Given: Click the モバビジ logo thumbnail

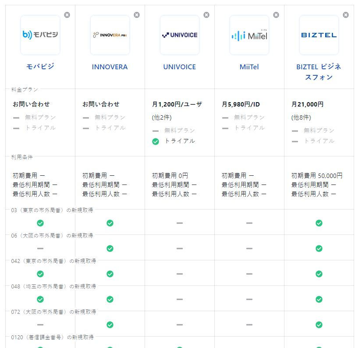Looking at the screenshot, I should [40, 35].
